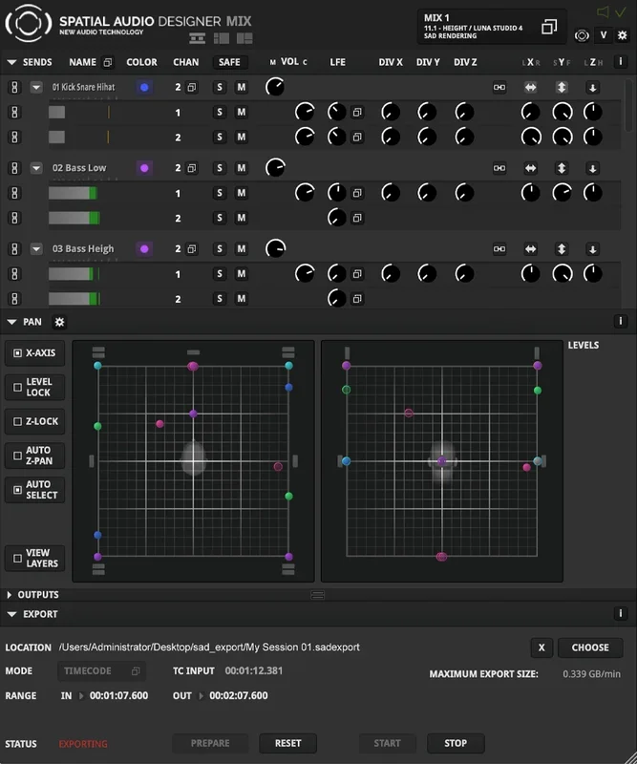Select the multi-panel layout view icon
This screenshot has height=764, width=637.
pyautogui.click(x=244, y=38)
